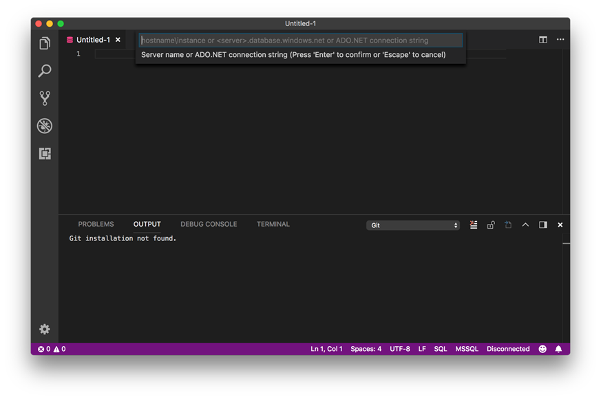Split the editor with the split icon
Screen dimensions: 601x399
pos(542,40)
